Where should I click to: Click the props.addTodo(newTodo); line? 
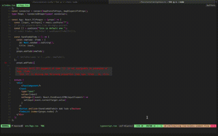pyautogui.click(x=30, y=51)
